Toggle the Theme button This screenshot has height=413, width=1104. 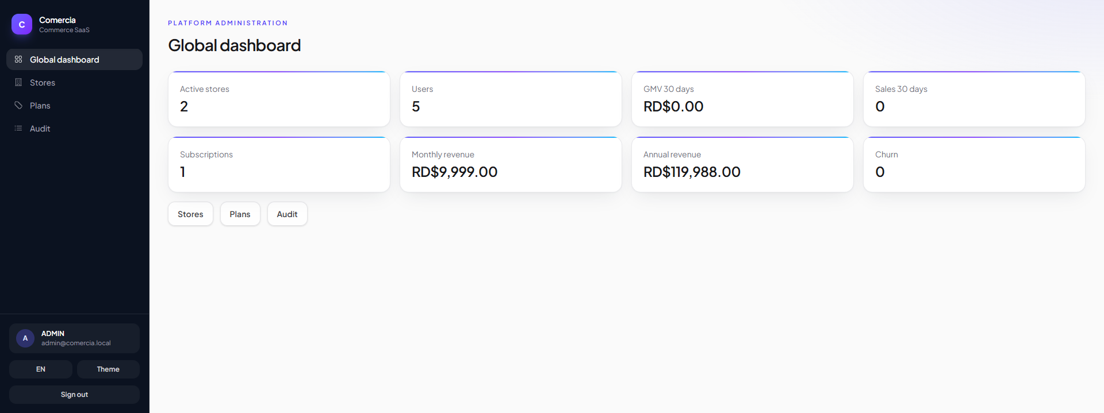point(108,369)
